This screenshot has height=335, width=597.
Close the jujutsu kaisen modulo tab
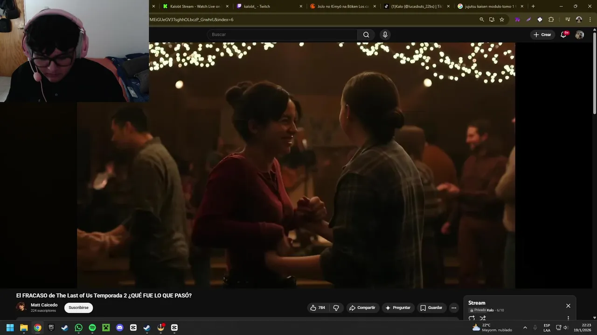point(522,7)
